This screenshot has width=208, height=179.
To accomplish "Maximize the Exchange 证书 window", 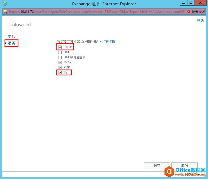I will click(191, 3).
